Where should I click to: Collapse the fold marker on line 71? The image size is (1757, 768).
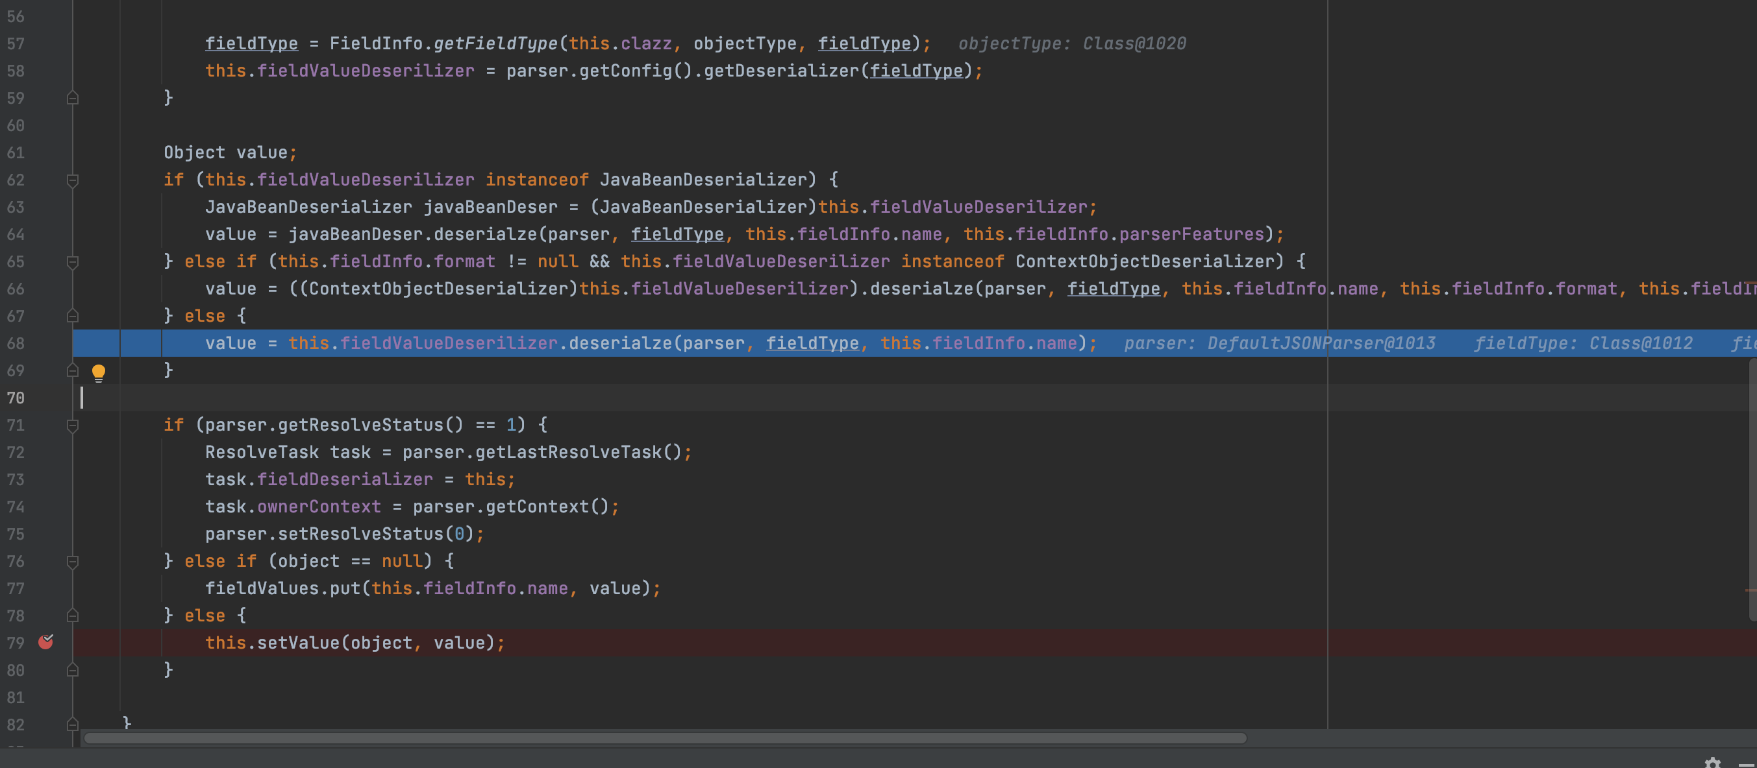72,426
